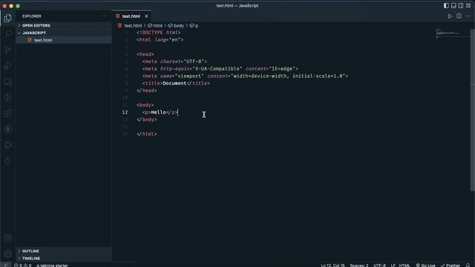Screen dimensions: 475x267
Task: Open the Extensions view squares icon
Action: (x=8, y=113)
